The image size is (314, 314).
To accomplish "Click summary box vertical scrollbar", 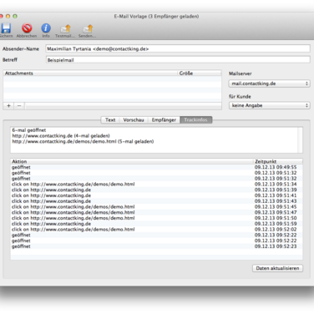I will [x=300, y=140].
